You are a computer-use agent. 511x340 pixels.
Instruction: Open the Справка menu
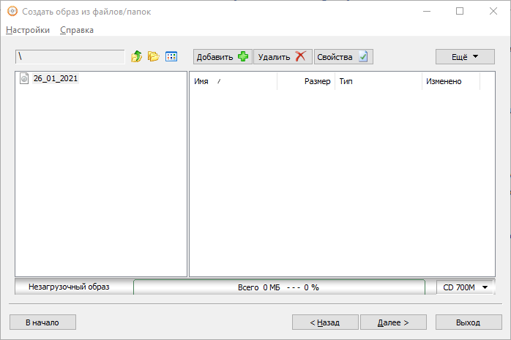pos(77,30)
